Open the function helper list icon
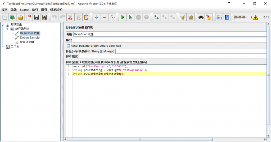This screenshot has width=271, height=142. pyautogui.click(x=219, y=17)
